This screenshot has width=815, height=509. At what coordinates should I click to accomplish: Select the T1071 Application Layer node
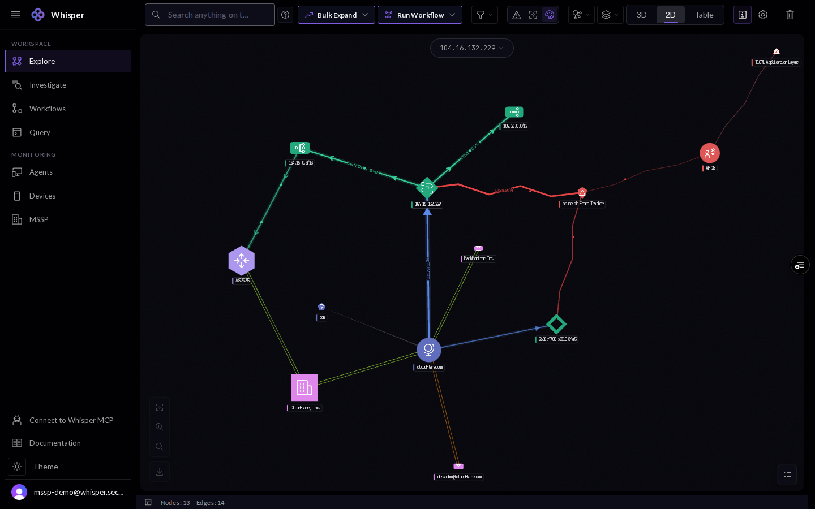click(x=777, y=51)
